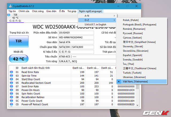Expand the O-Z language submenu
The height and width of the screenshot is (117, 171).
97,20
